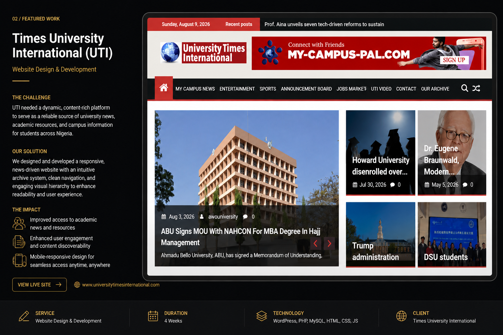Open ABU Signs MOU With NAHCON headline
Viewport: 503px width, 335px height.
[x=241, y=237]
